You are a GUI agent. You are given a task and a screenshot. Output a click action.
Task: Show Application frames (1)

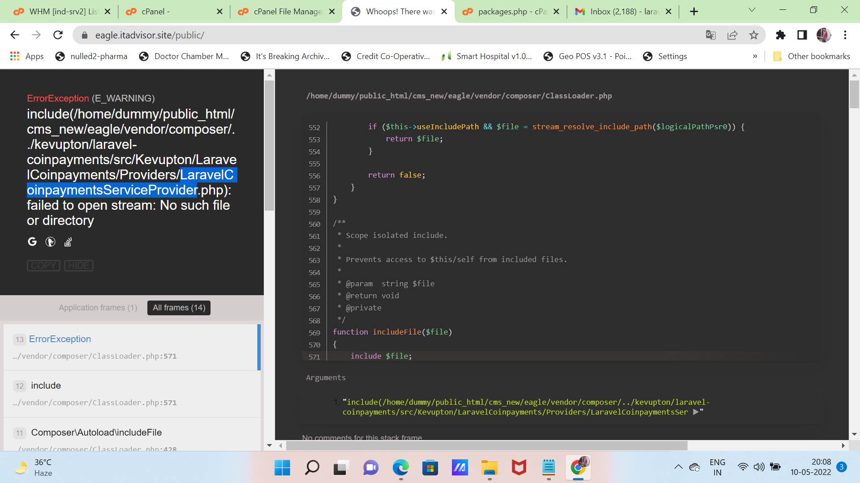tap(98, 308)
